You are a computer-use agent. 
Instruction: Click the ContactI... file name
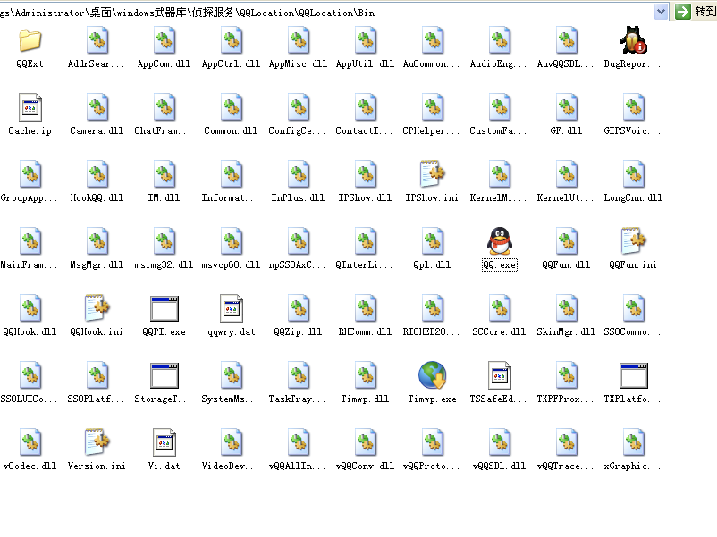364,131
